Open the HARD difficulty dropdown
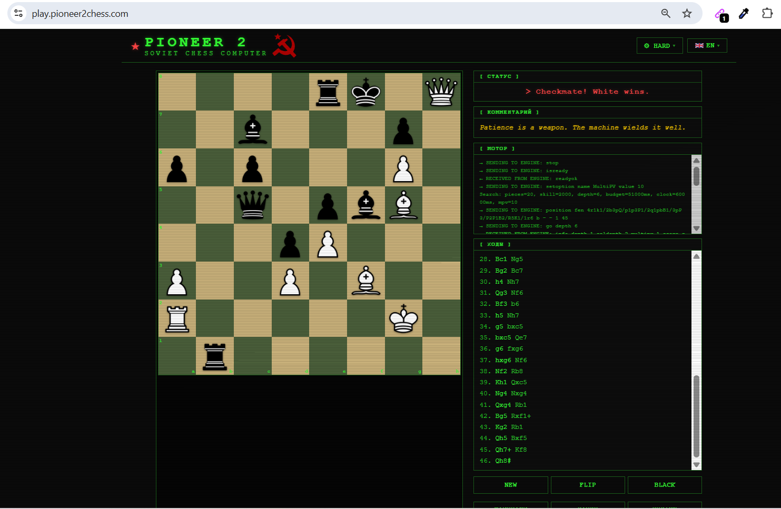 [x=660, y=46]
